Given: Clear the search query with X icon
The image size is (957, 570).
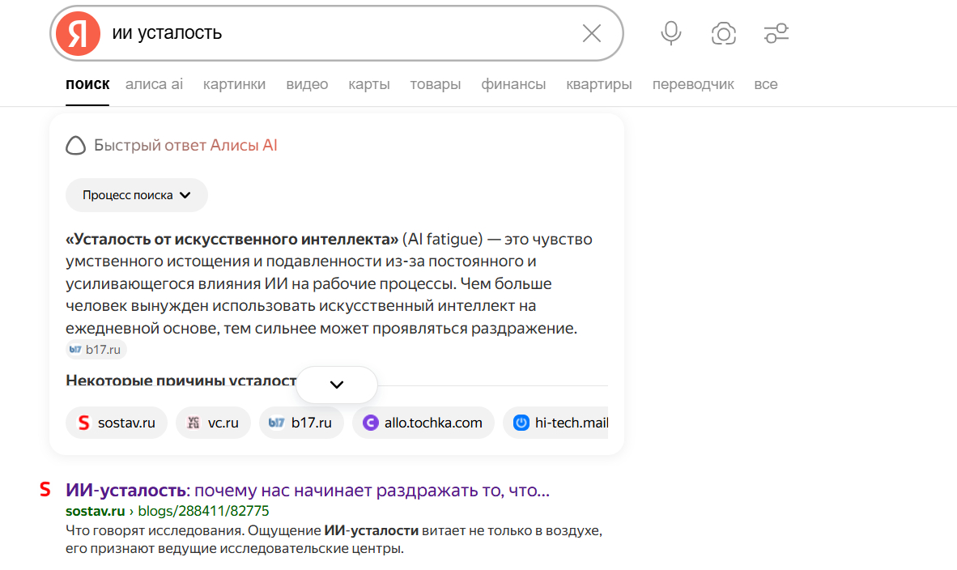Looking at the screenshot, I should 592,33.
